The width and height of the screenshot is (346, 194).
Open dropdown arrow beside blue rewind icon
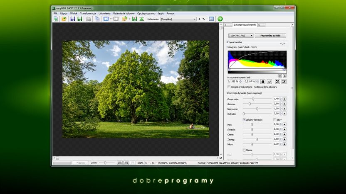pos(111,19)
